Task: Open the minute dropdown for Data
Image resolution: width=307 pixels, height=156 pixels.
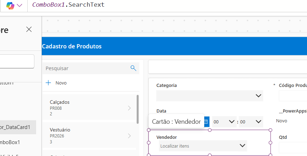Action: click(x=251, y=122)
